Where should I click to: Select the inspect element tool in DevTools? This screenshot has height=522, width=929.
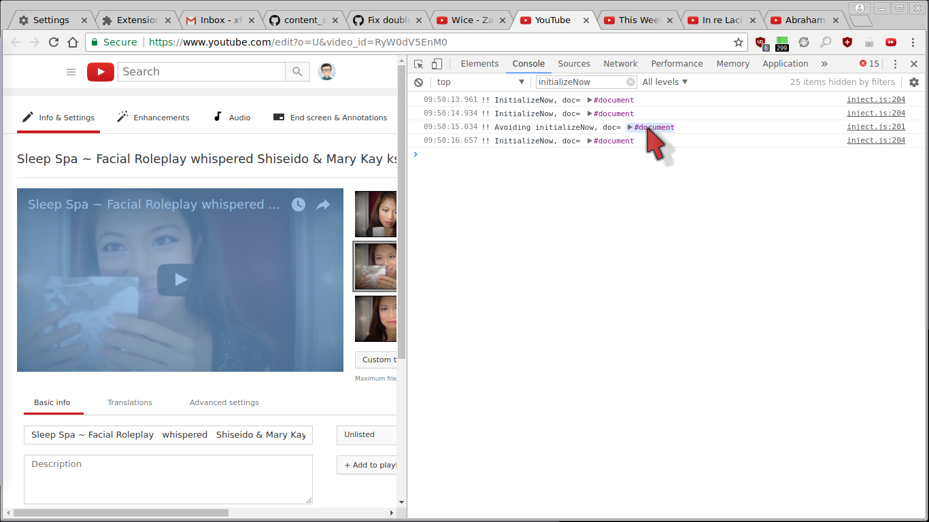[419, 63]
